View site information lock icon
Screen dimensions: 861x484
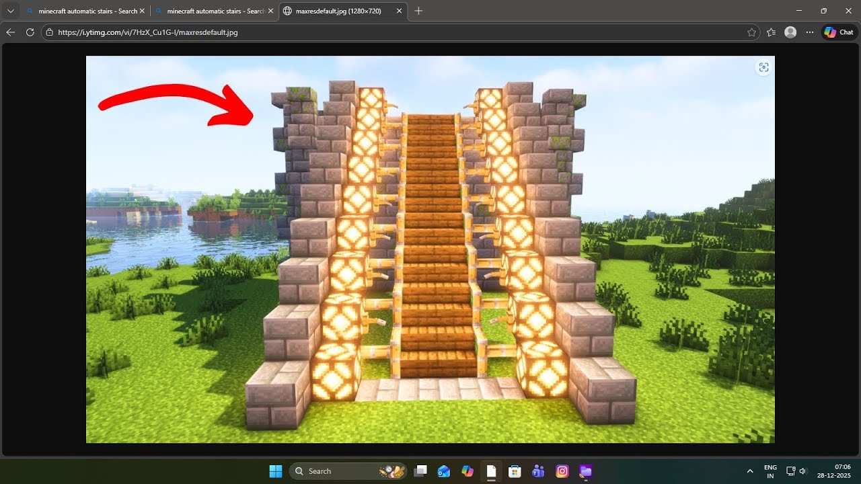[x=50, y=32]
